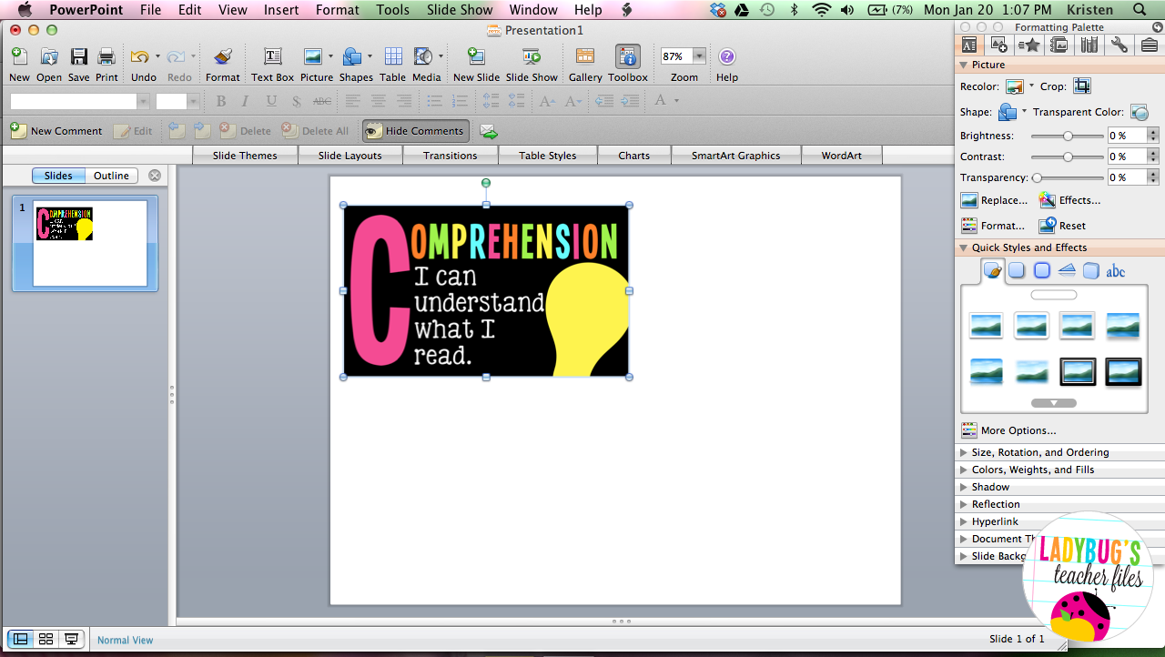
Task: Open the Slide Themes tab
Action: [245, 156]
